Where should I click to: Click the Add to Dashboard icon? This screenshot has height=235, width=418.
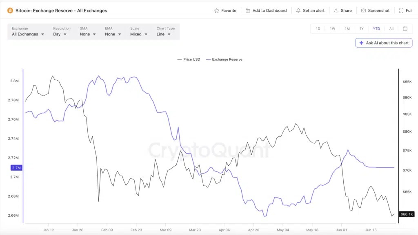click(x=248, y=11)
